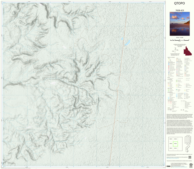Screen dimensions: 194x169
Task: Click the accordion vertical fold diagram
Action: tap(188, 140)
